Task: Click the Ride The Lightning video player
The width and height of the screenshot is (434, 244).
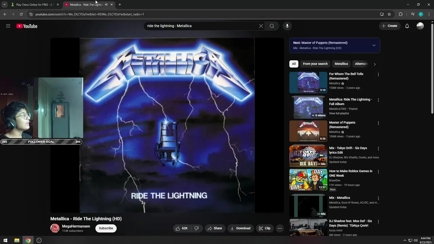Action: tap(167, 125)
